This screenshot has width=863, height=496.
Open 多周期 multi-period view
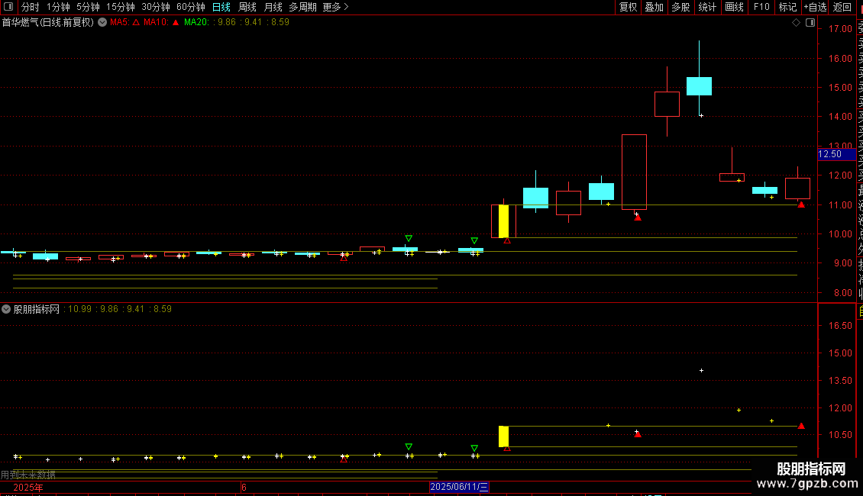pyautogui.click(x=302, y=7)
